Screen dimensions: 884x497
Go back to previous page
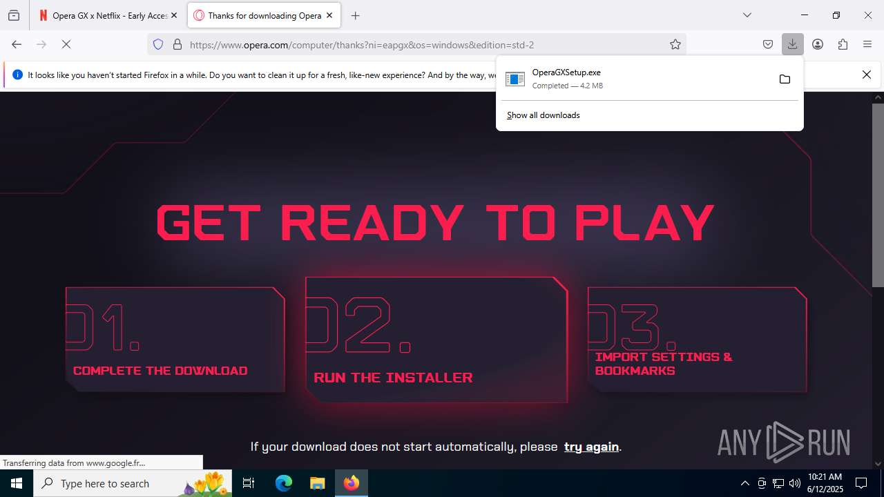click(17, 44)
